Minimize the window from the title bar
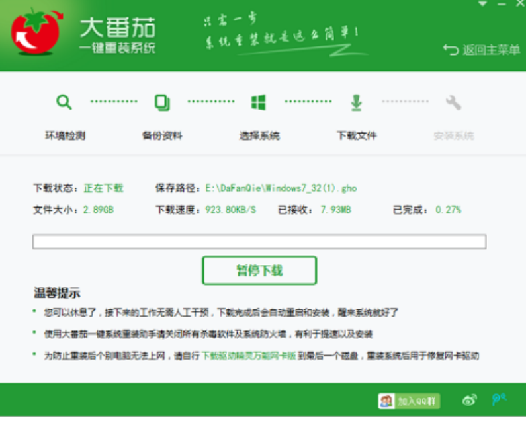The image size is (526, 423). point(502,4)
